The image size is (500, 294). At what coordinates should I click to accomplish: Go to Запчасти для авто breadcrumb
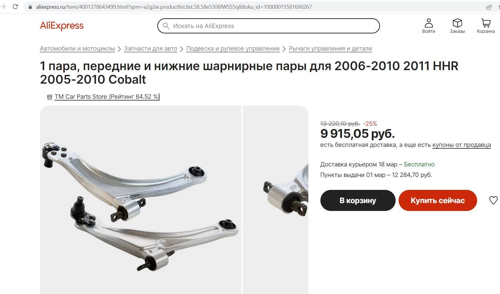(151, 48)
